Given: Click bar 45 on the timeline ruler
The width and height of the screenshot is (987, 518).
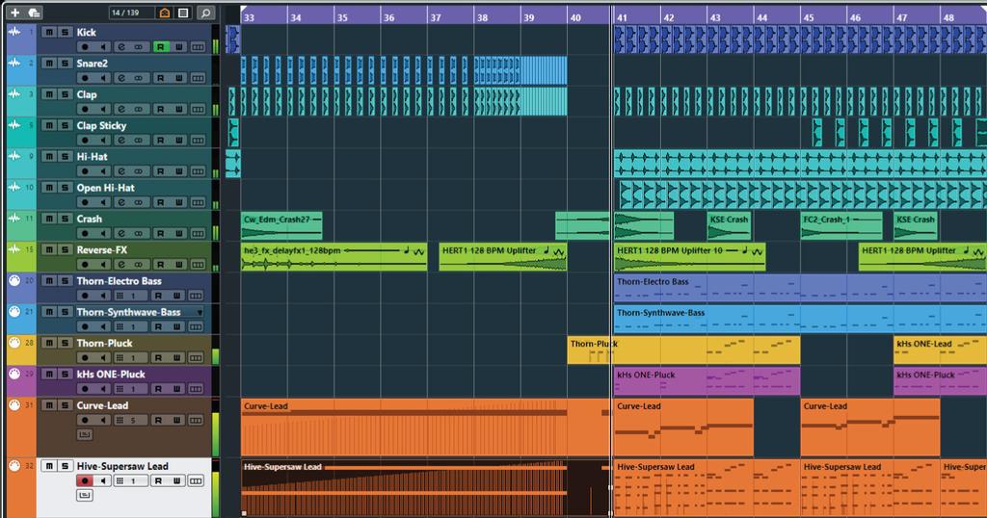Looking at the screenshot, I should coord(809,17).
